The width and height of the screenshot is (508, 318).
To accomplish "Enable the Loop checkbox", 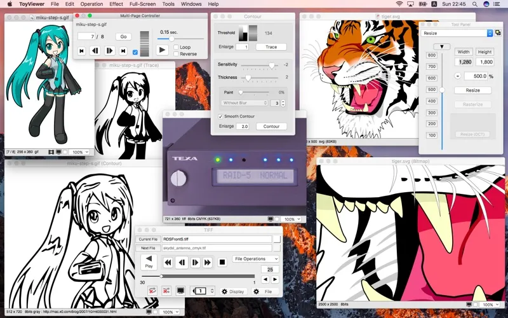I will point(176,47).
